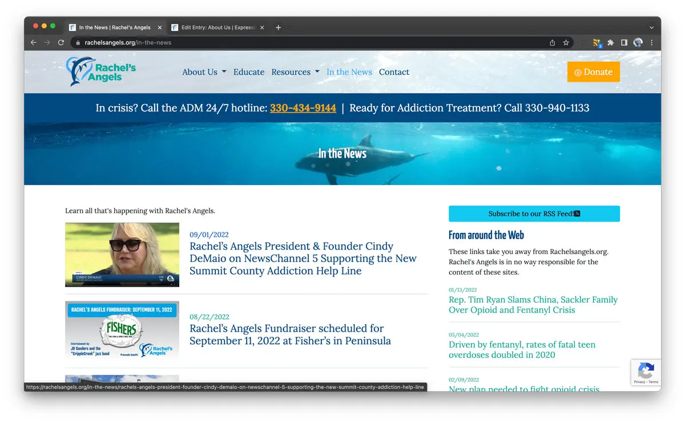Select the In the News browser tab
Image resolution: width=685 pixels, height=423 pixels.
[x=114, y=27]
